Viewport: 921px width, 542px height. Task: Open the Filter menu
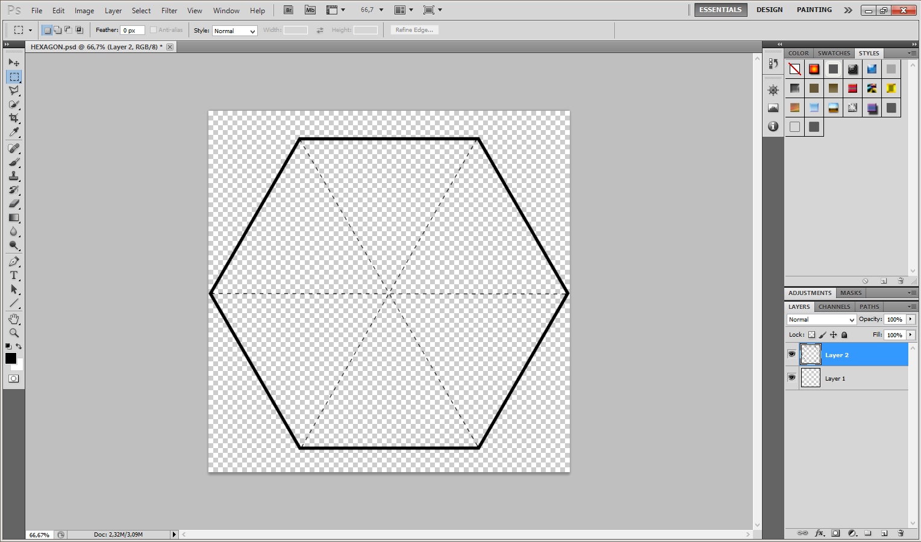(x=169, y=10)
